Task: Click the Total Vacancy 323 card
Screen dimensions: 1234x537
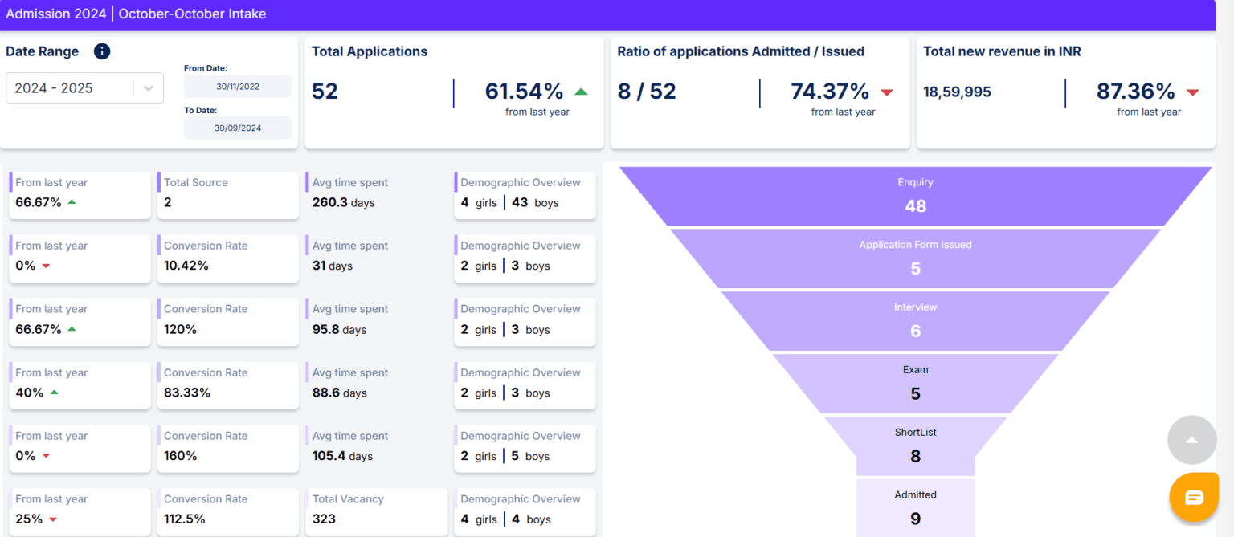Action: 376,510
